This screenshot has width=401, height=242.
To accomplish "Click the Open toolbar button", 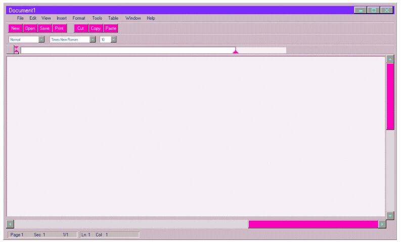I will pyautogui.click(x=30, y=28).
